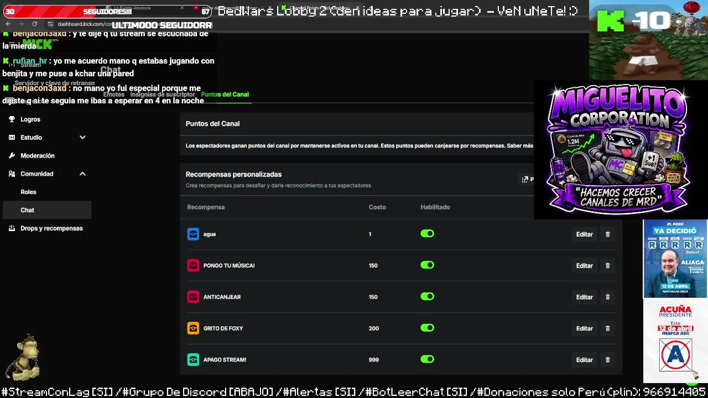This screenshot has height=398, width=708.
Task: Click the blue agua reward icon
Action: [193, 234]
